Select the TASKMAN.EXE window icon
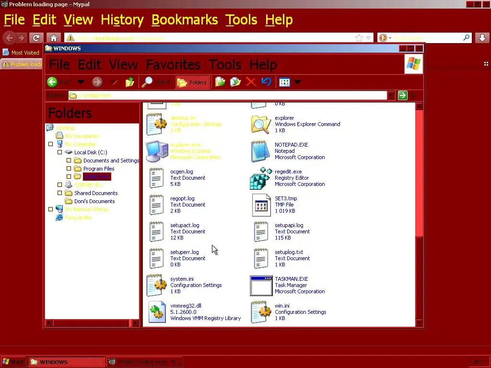Screen dimensions: 491x368 pos(261,286)
